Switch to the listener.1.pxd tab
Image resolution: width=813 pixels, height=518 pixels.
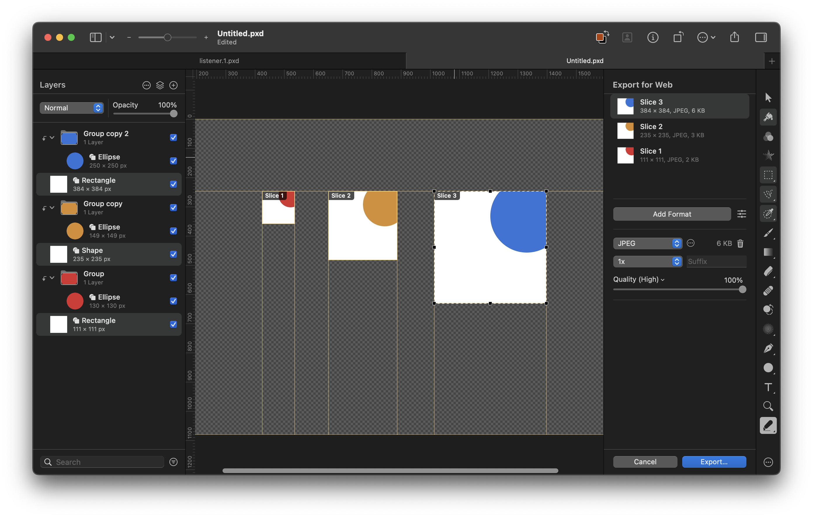[219, 61]
